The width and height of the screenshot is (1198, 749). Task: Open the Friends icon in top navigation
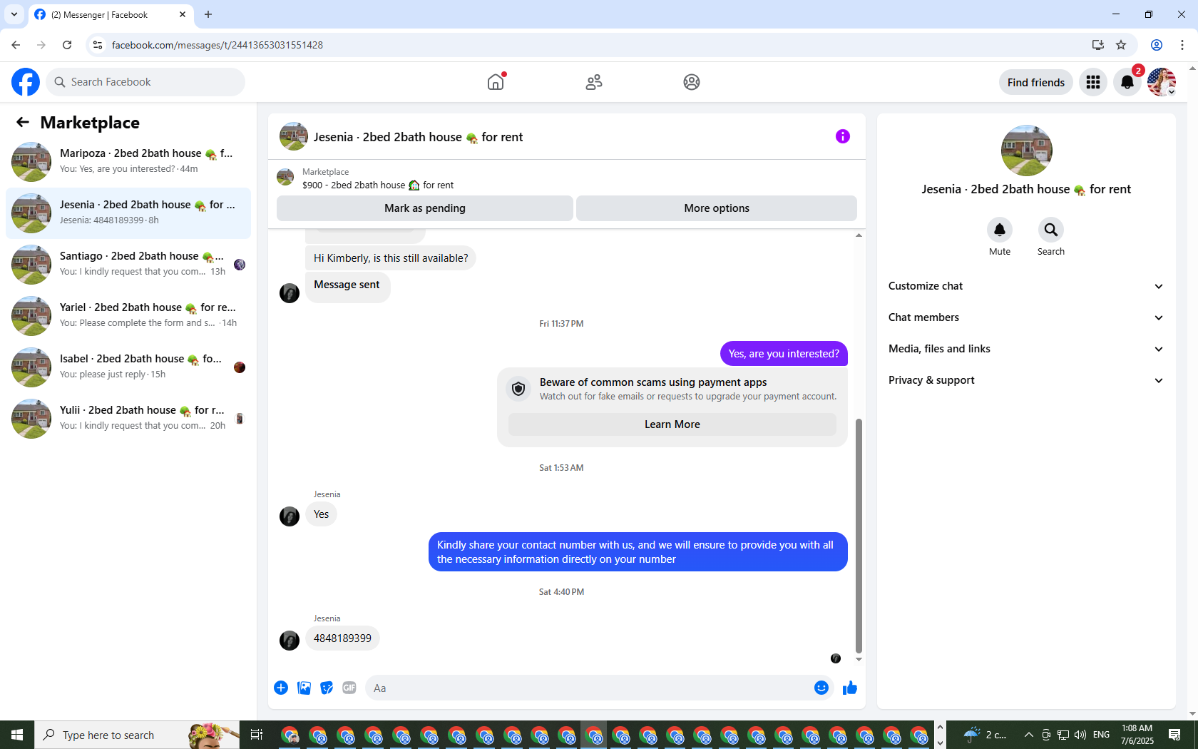[594, 82]
